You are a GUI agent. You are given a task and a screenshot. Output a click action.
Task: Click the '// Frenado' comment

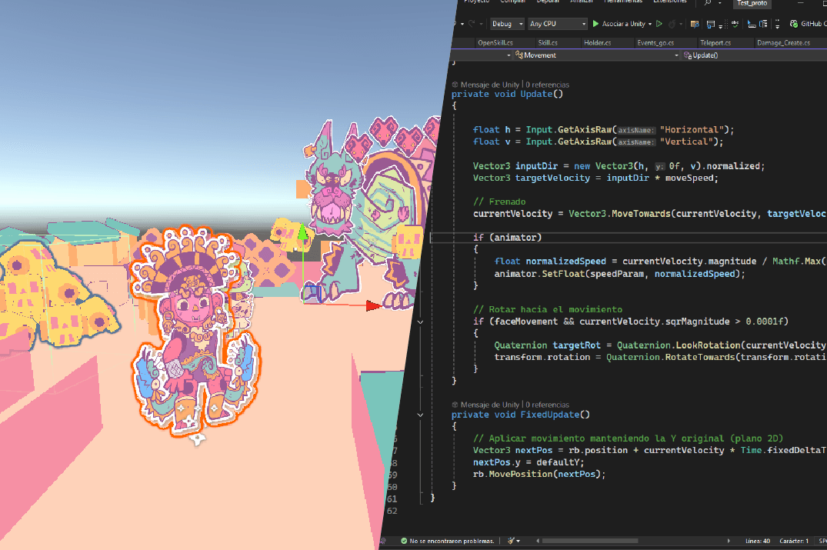(x=499, y=202)
